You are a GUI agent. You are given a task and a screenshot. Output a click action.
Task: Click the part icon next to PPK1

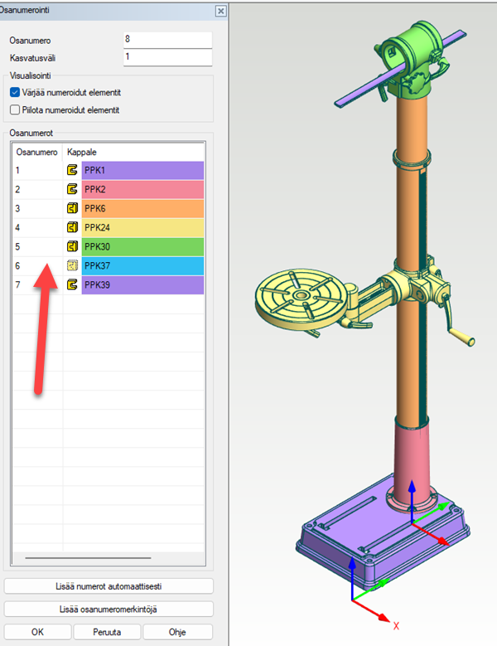click(x=72, y=171)
